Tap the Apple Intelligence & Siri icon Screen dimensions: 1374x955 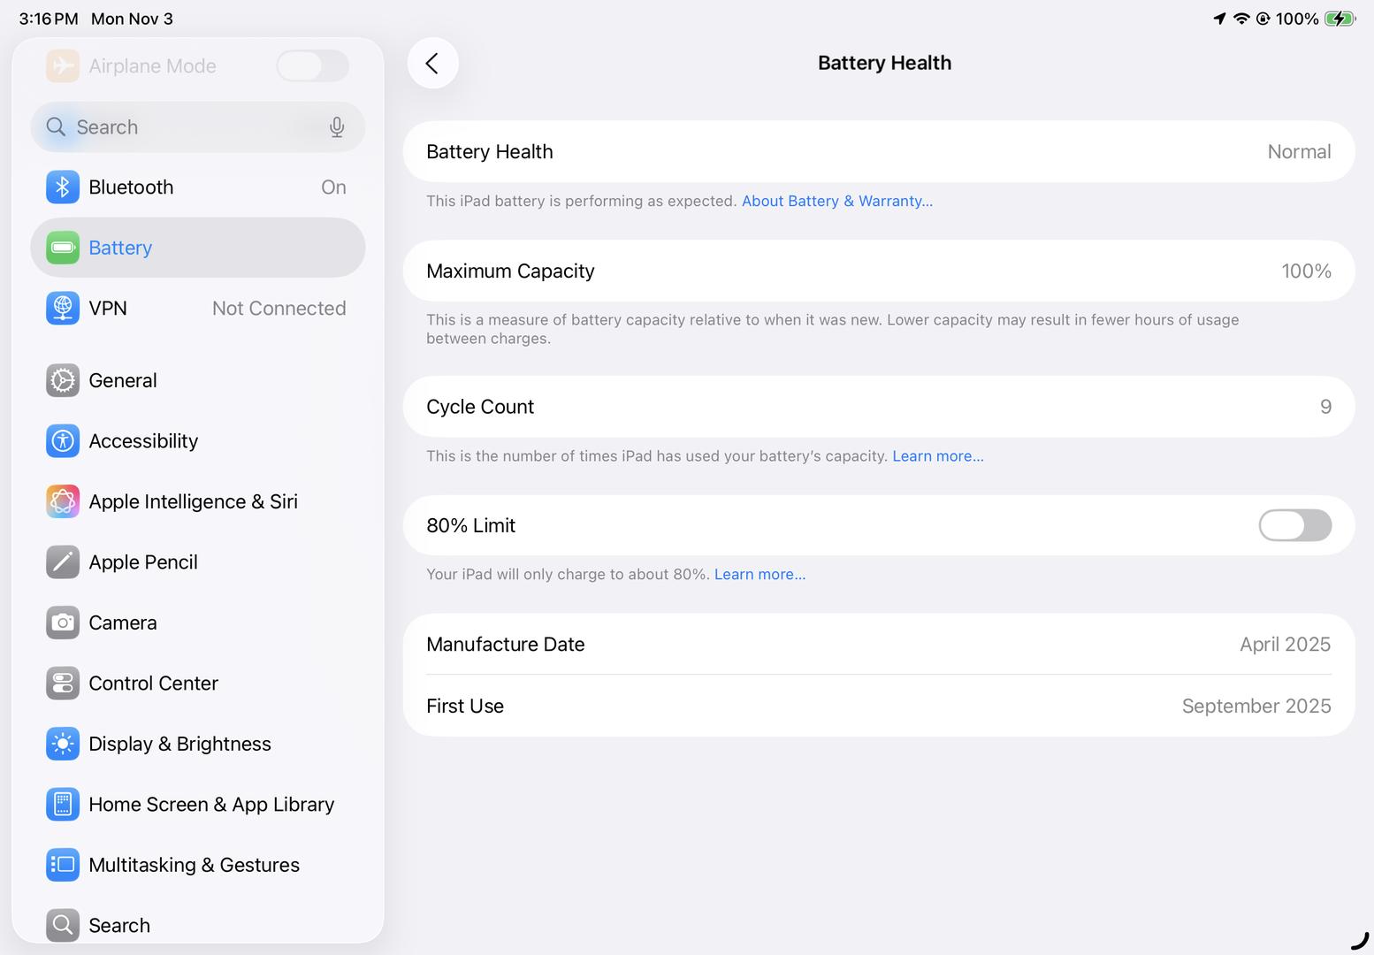pyautogui.click(x=63, y=501)
